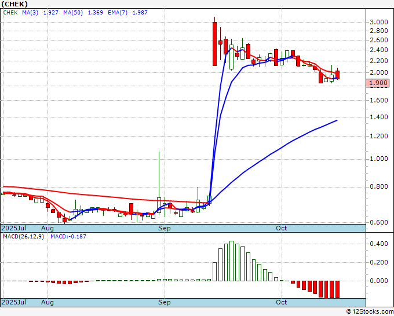Screen dimensions: 394x316
Task: Click the end of the MA(50) blue line
Action: [337, 120]
